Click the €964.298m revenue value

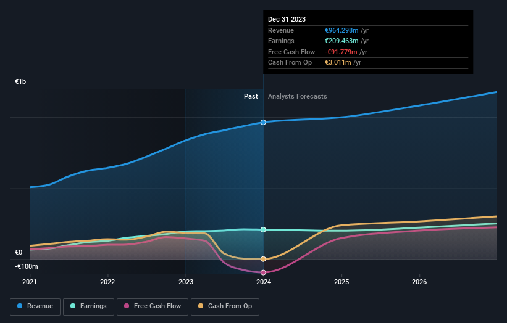tap(341, 30)
